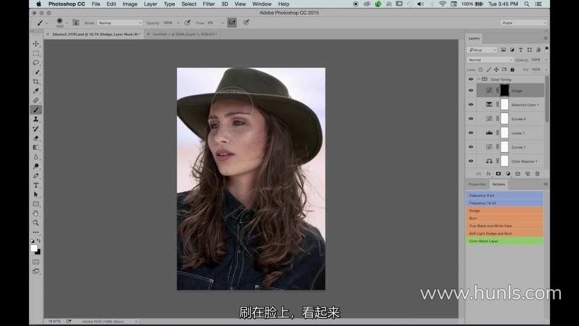This screenshot has width=579, height=326.
Task: Select the Horizontal Type tool
Action: pyautogui.click(x=36, y=185)
